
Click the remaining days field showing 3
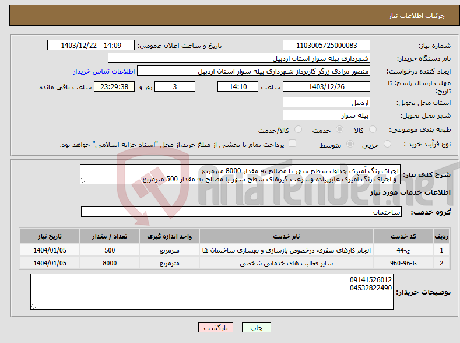[175, 86]
